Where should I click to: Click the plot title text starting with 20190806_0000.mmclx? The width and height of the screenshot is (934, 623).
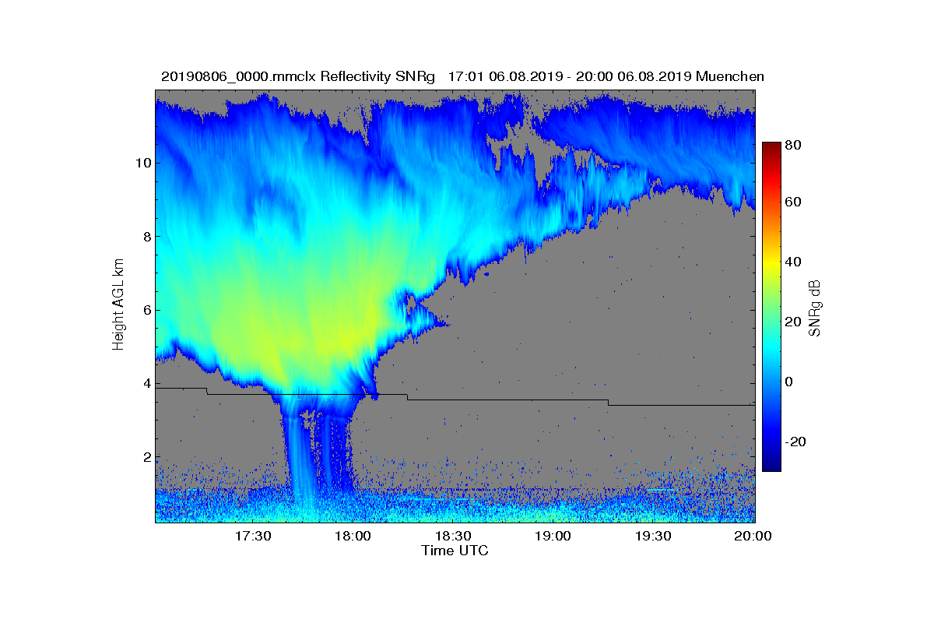[462, 76]
